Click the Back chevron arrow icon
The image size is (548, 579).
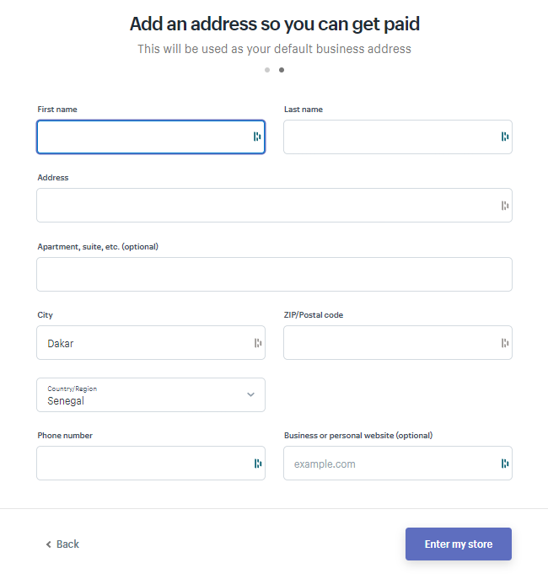48,544
